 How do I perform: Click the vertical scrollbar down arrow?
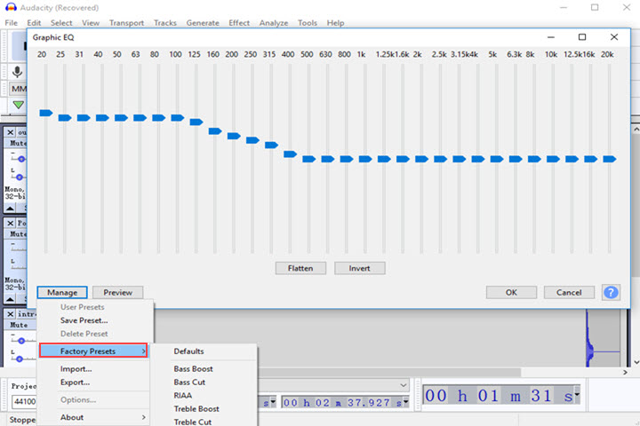[636, 362]
